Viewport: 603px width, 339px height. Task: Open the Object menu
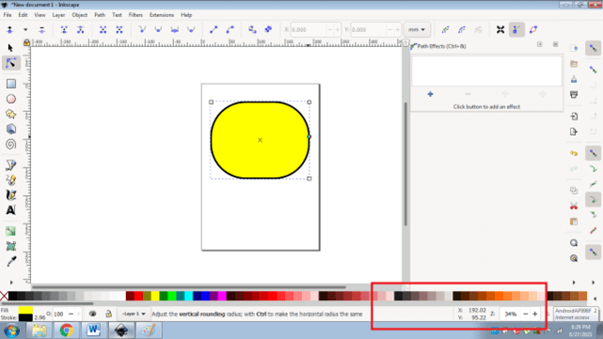point(80,15)
